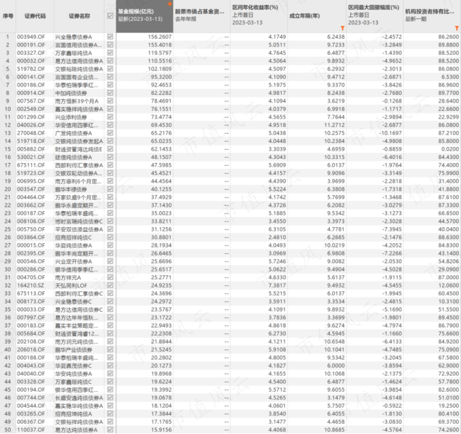Toggle checkbox for 鹏华产业债债券 row
Screen dimensions: 461x434
point(110,350)
